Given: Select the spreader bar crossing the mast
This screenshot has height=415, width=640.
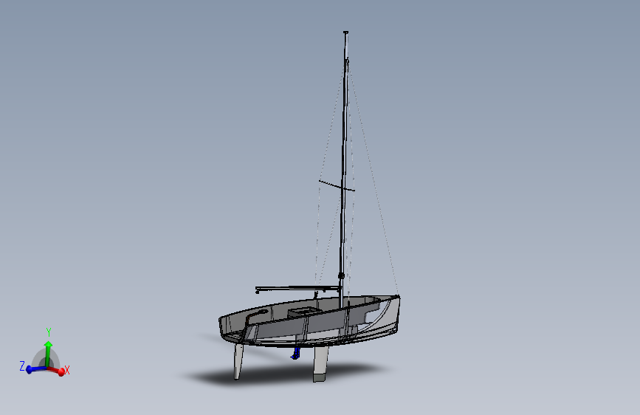Looking at the screenshot, I should (x=337, y=186).
